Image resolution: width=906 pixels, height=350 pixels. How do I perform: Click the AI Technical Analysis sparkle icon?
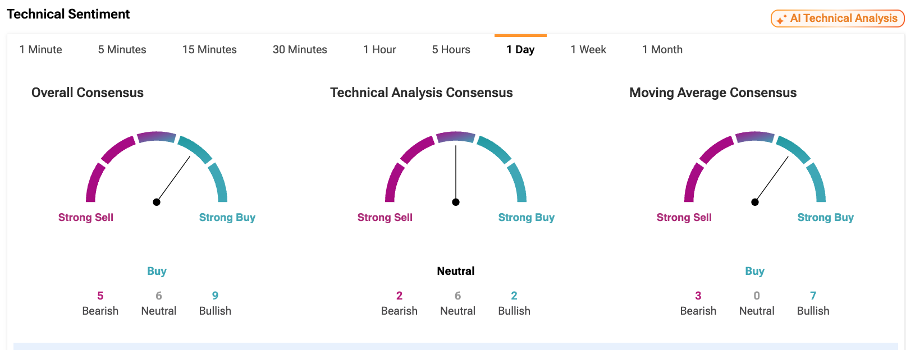(x=781, y=19)
